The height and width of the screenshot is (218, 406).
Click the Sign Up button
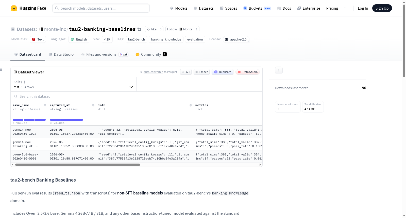pos(382,8)
